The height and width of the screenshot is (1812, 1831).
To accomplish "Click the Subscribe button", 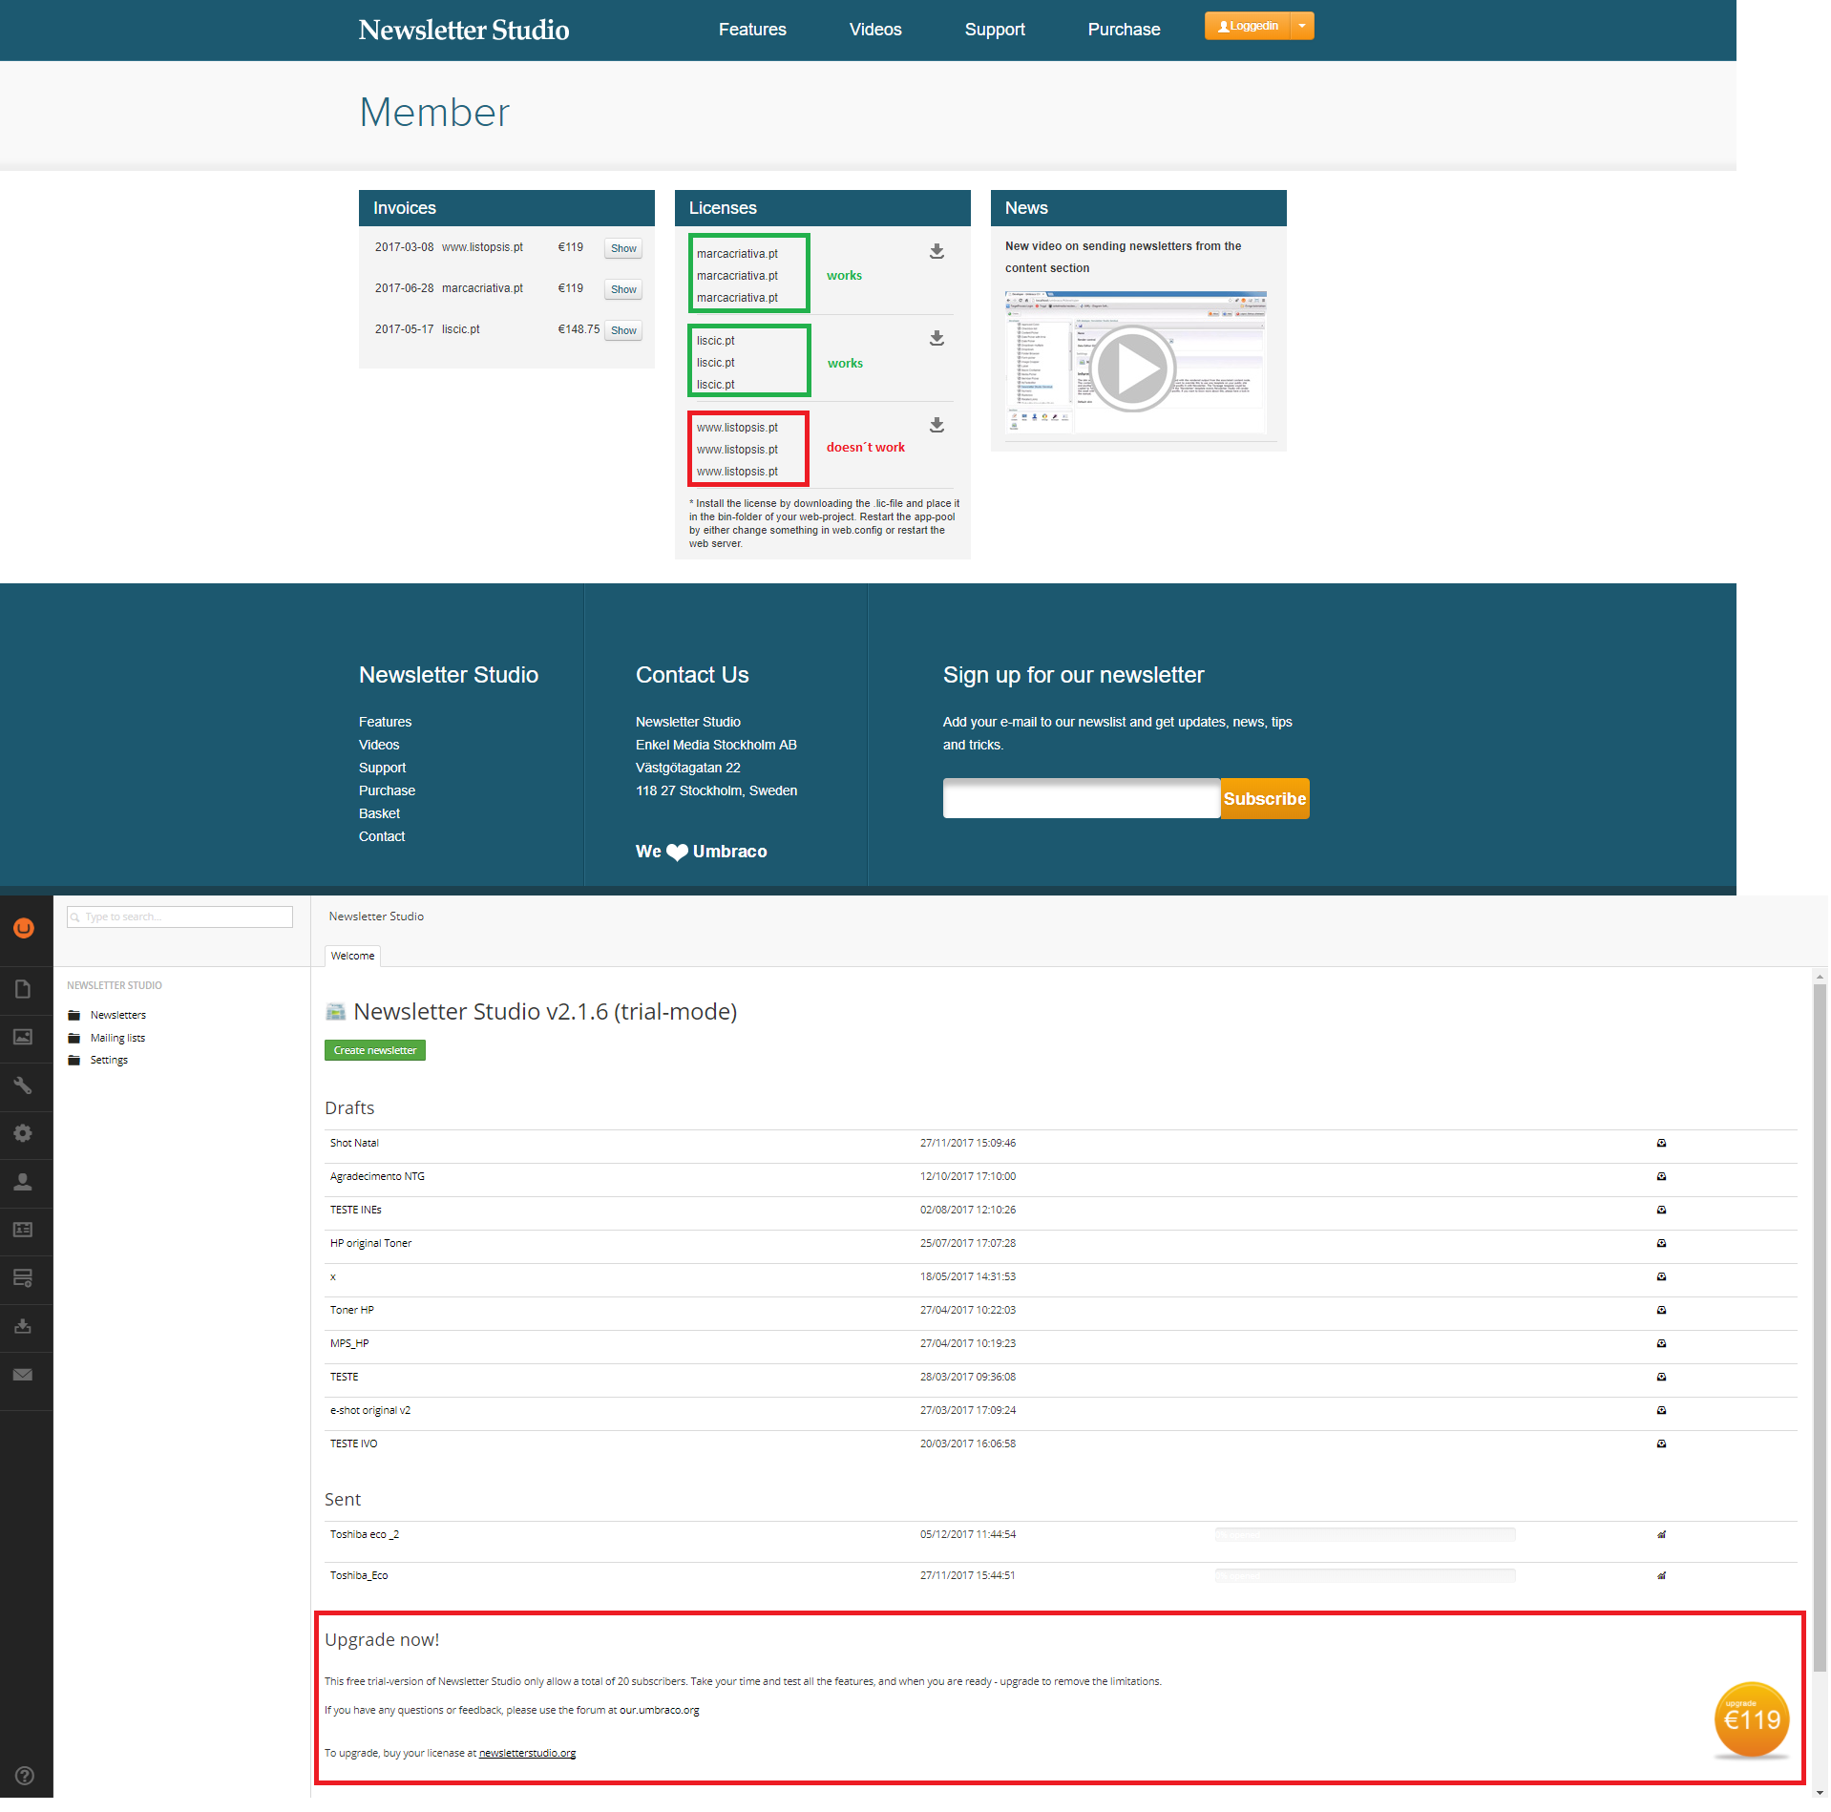I will (x=1265, y=799).
